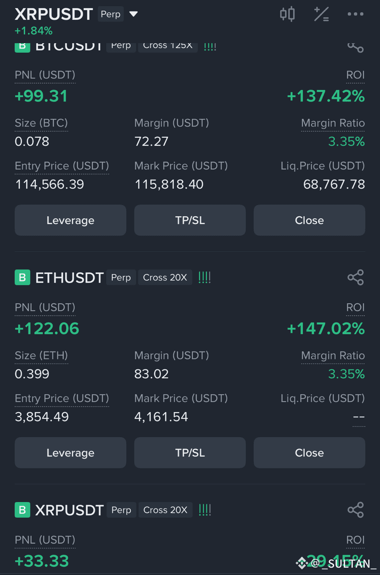Share the ETHUSDT position
The height and width of the screenshot is (575, 380).
(x=355, y=277)
